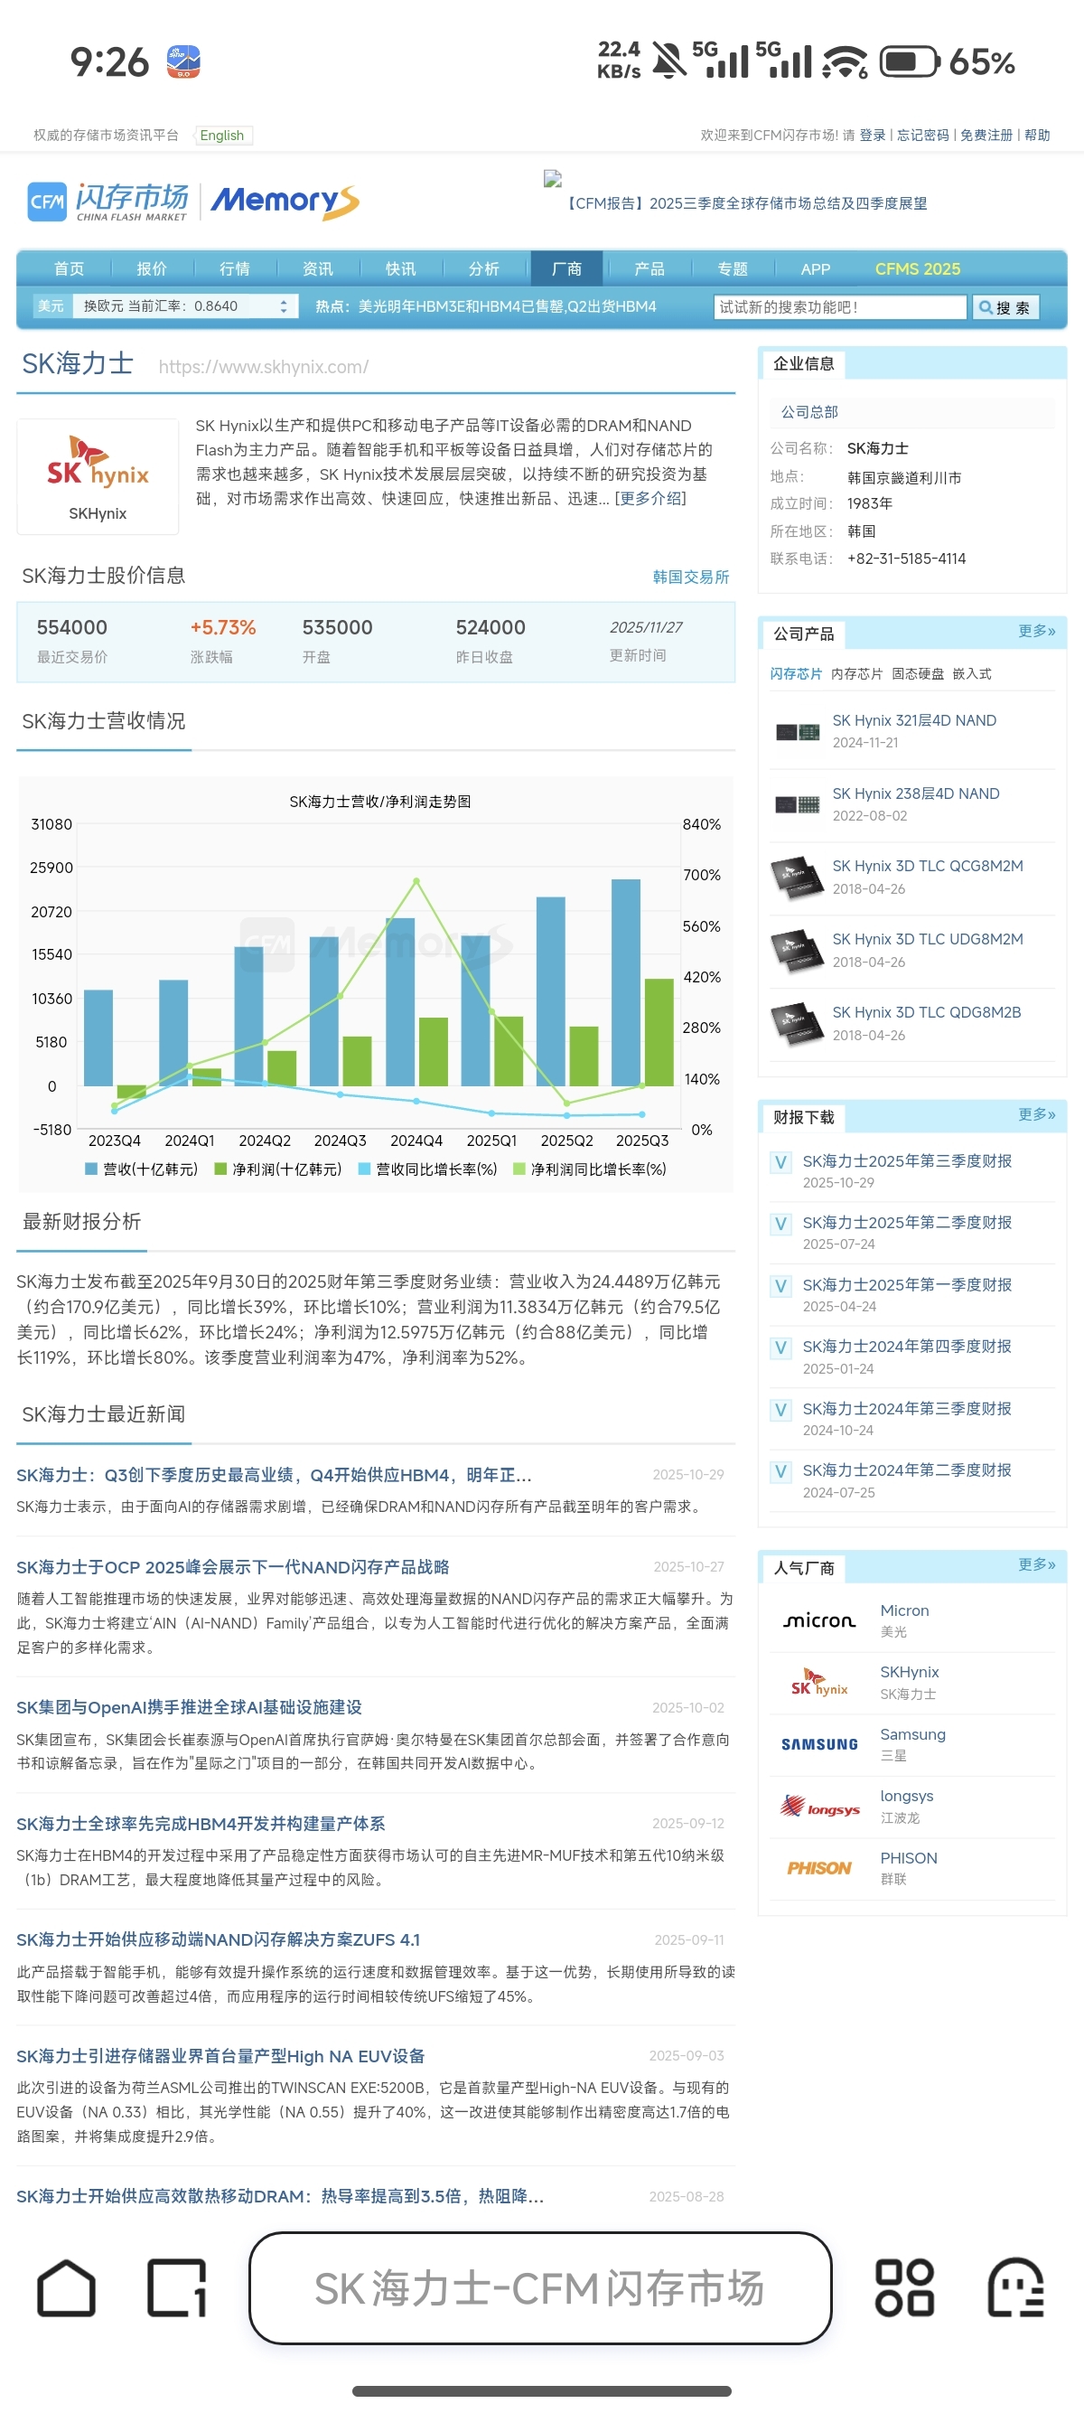This screenshot has height=2413, width=1084.
Task: Open the 韩国交易所 link
Action: coord(691,577)
